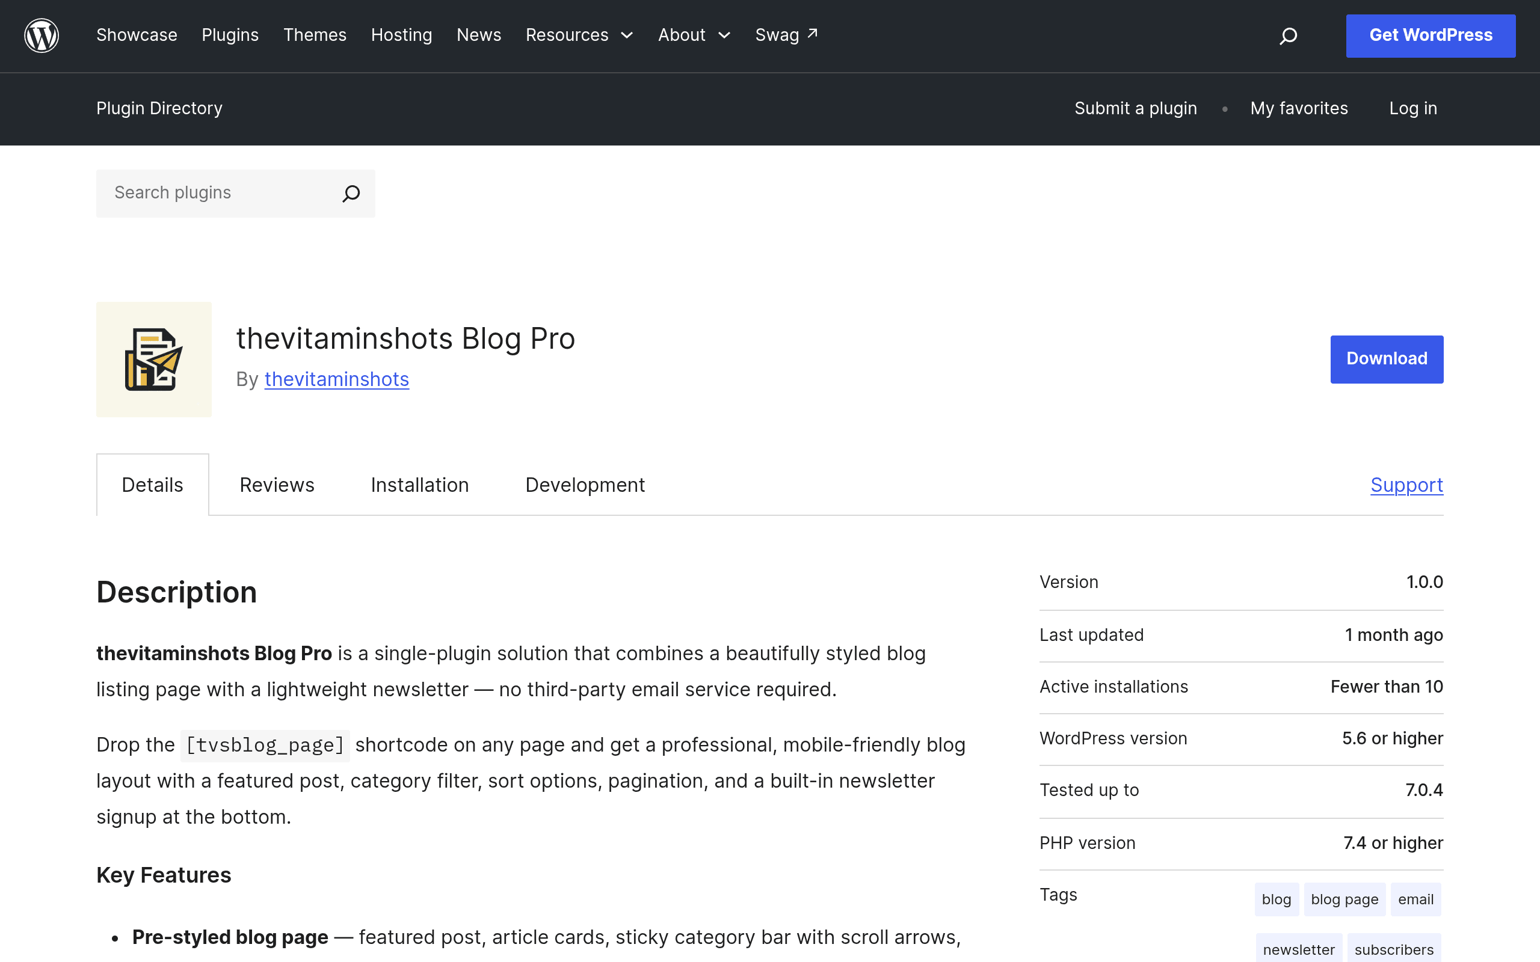Click the Key Features heading
This screenshot has width=1540, height=962.
point(164,875)
